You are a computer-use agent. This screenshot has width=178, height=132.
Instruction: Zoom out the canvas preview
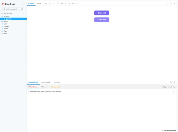(50, 4)
